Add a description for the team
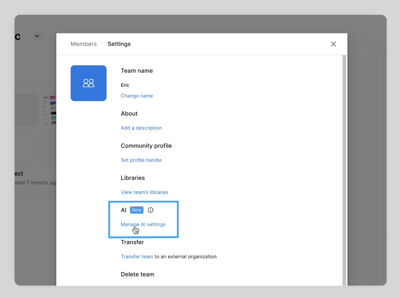 pyautogui.click(x=141, y=128)
